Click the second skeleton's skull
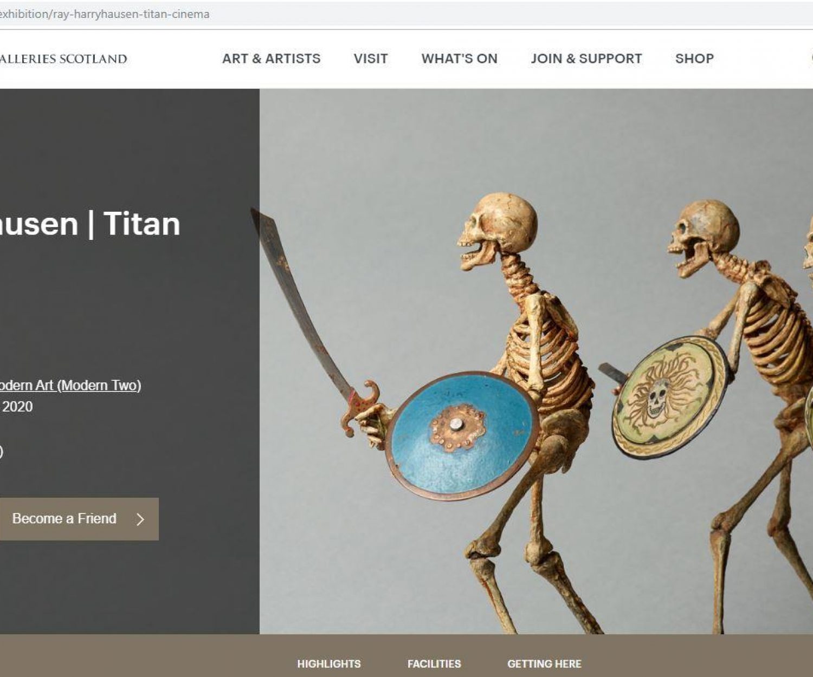813x677 pixels. point(704,237)
